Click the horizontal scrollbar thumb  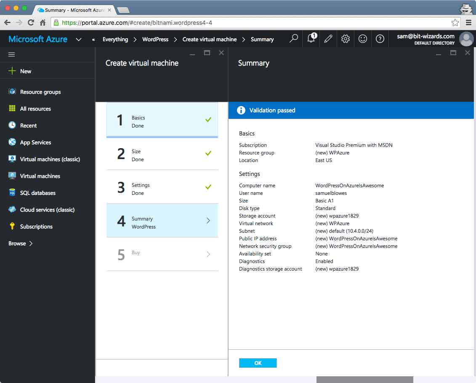[x=364, y=379]
